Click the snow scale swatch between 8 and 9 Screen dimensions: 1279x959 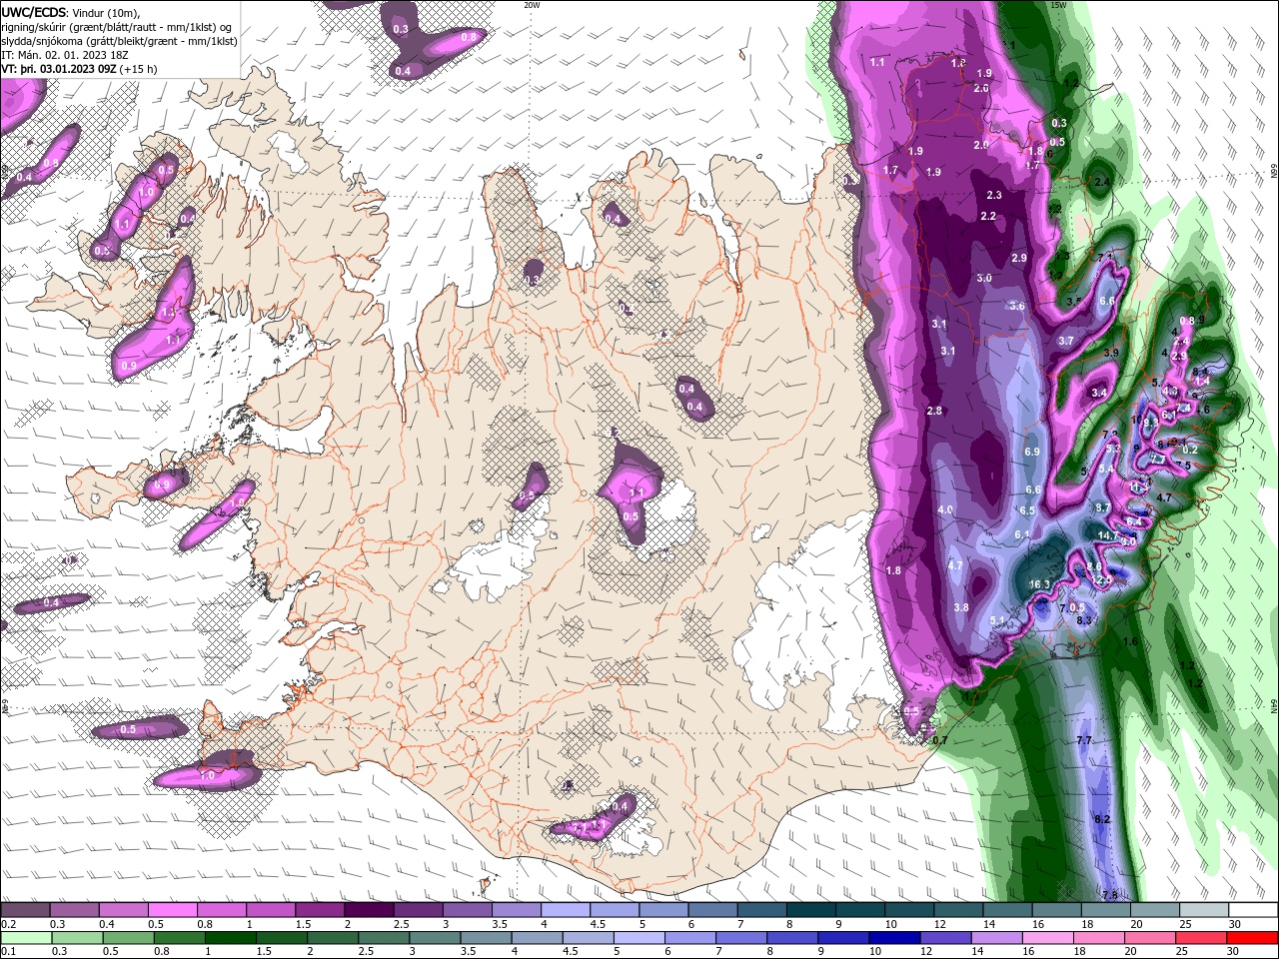(811, 910)
